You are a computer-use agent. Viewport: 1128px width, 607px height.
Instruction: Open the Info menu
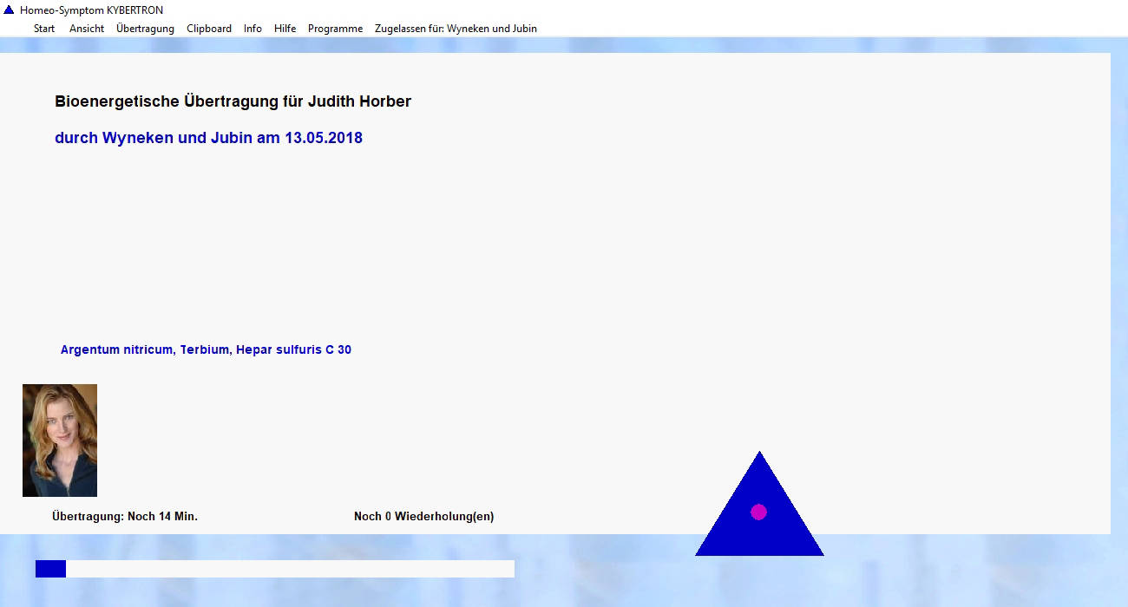click(252, 29)
